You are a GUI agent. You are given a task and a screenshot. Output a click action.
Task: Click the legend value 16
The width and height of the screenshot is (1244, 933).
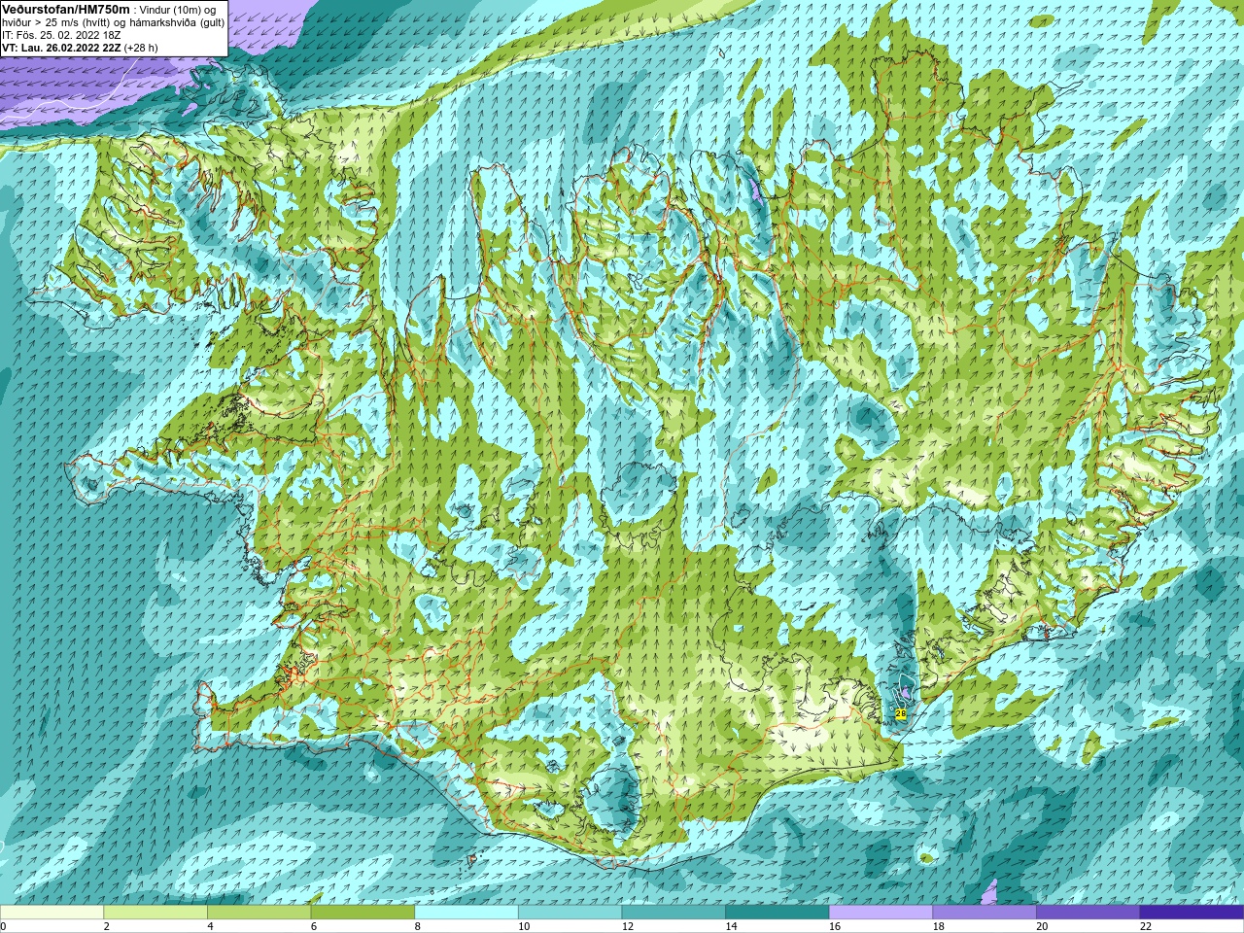click(x=835, y=927)
